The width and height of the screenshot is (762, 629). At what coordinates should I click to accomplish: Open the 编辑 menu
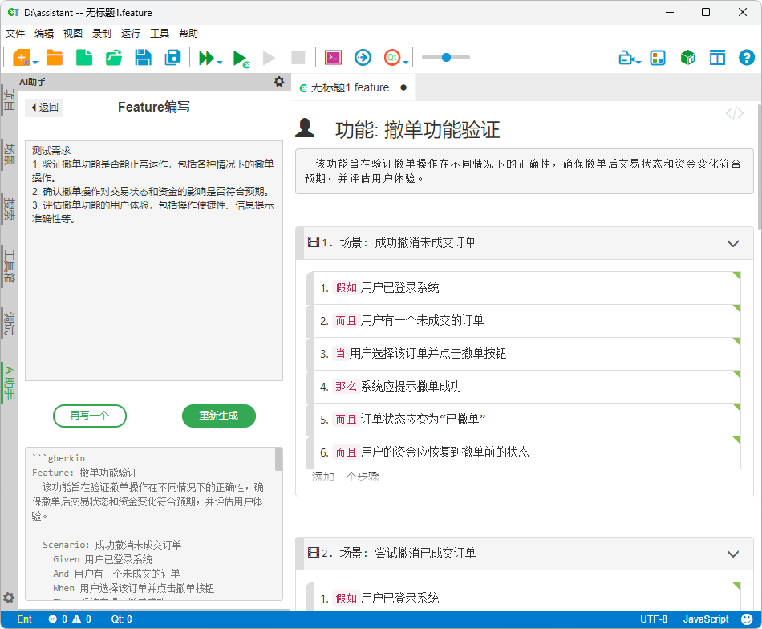(x=44, y=33)
